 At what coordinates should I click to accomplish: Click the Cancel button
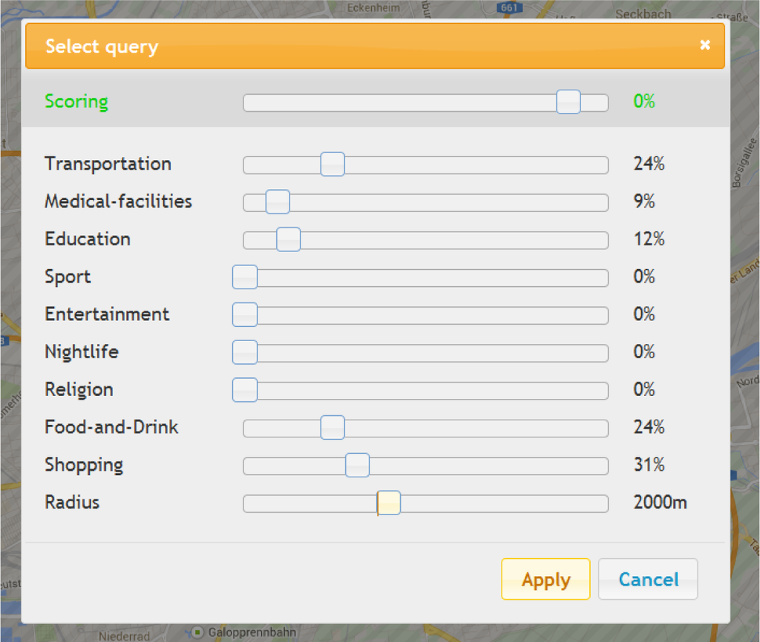(x=648, y=579)
